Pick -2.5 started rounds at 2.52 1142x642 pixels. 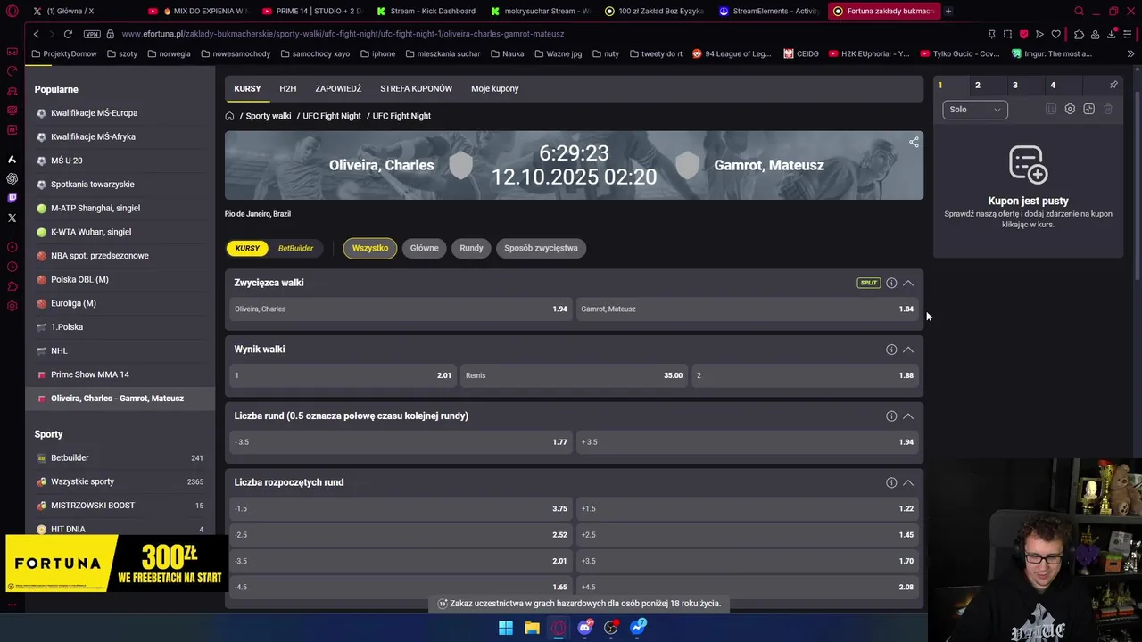401,535
